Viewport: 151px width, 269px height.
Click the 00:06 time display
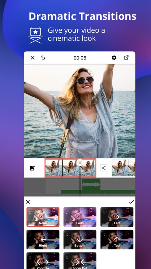click(80, 58)
